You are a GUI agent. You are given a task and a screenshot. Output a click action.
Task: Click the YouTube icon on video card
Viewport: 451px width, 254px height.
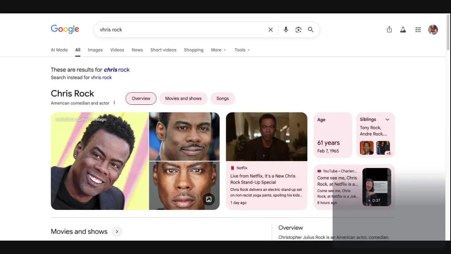[319, 171]
